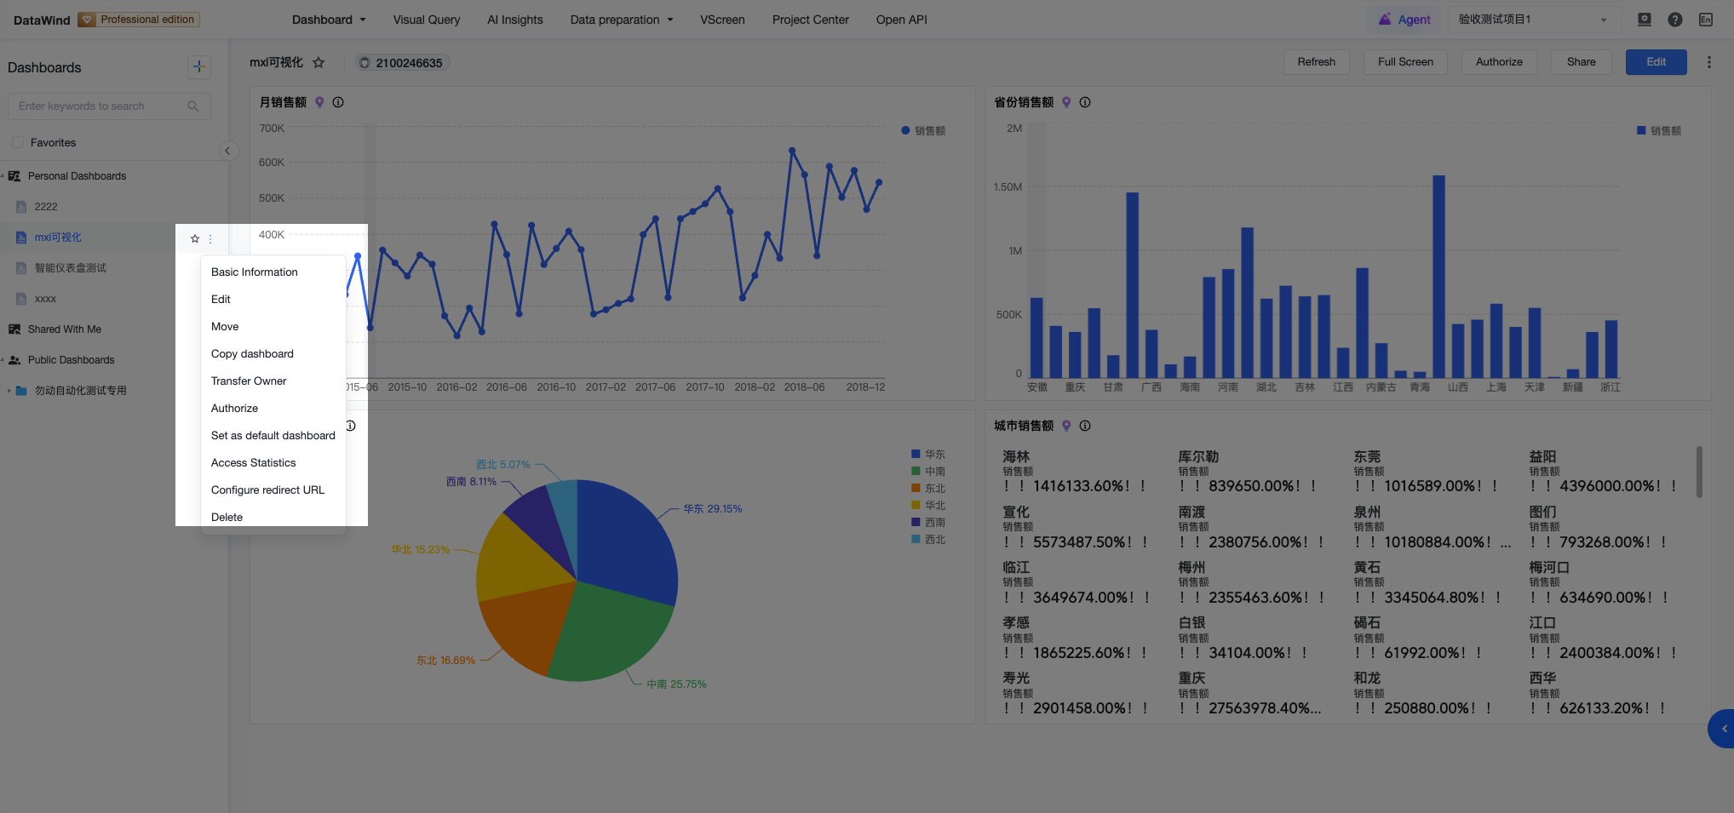Select Transfer Owner in the context menu
The width and height of the screenshot is (1734, 813).
coord(249,381)
